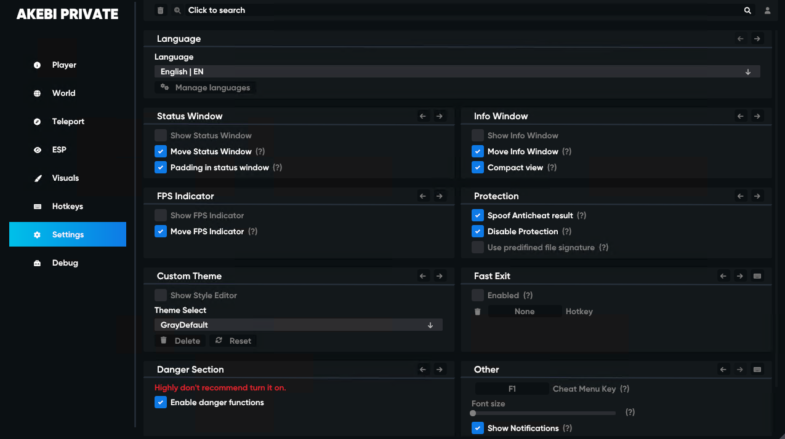Click right arrow icon in Status Window header
Screen dimensions: 785x439
(440, 116)
